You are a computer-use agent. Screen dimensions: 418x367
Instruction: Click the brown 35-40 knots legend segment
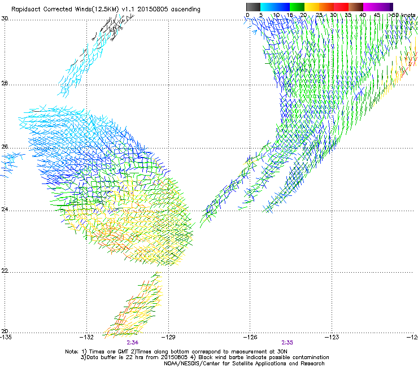coord(356,7)
